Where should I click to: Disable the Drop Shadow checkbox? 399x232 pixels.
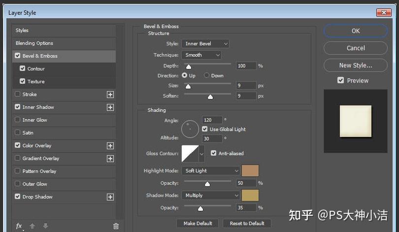click(x=18, y=196)
